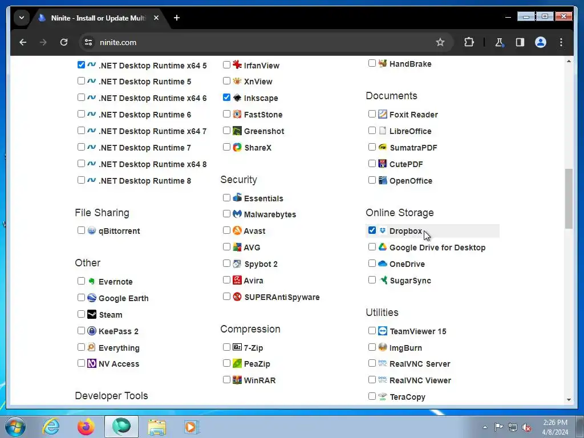Open Chrome side panel button

point(520,42)
